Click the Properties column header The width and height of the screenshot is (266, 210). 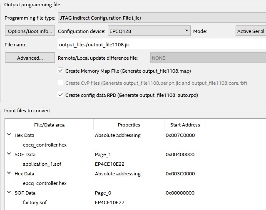129,125
